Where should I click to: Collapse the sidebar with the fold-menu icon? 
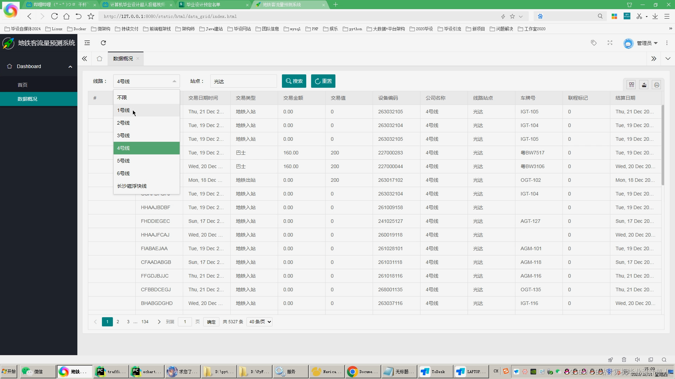(87, 43)
